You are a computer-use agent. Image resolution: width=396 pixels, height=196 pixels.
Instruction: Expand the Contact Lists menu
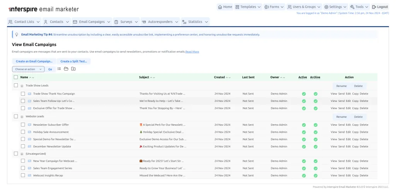(x=24, y=22)
